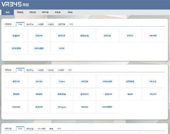The image size is (170, 134).
Task: Open the VR头条 site link
Action: pyautogui.click(x=153, y=81)
